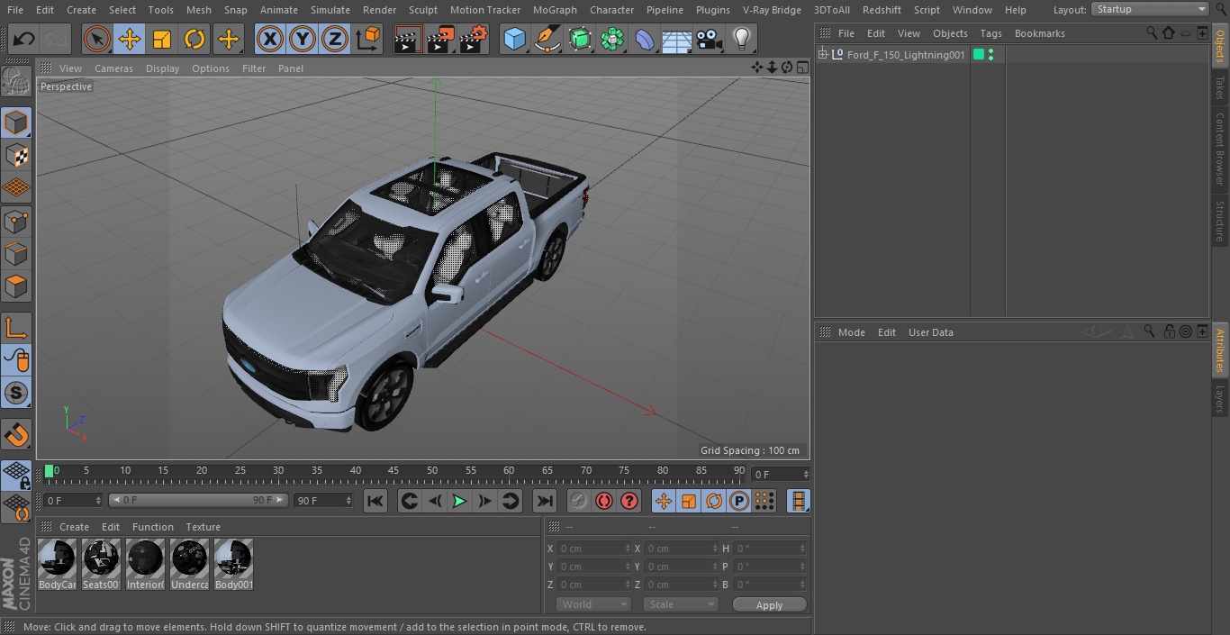Open the World coordinate dropdown
Viewport: 1230px width, 635px height.
(593, 604)
